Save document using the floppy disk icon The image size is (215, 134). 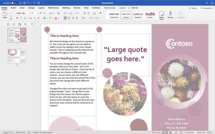(25, 3)
